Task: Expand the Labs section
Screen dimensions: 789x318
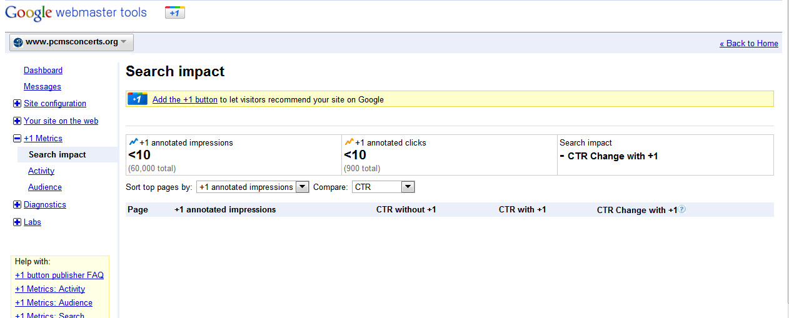Action: pyautogui.click(x=17, y=222)
